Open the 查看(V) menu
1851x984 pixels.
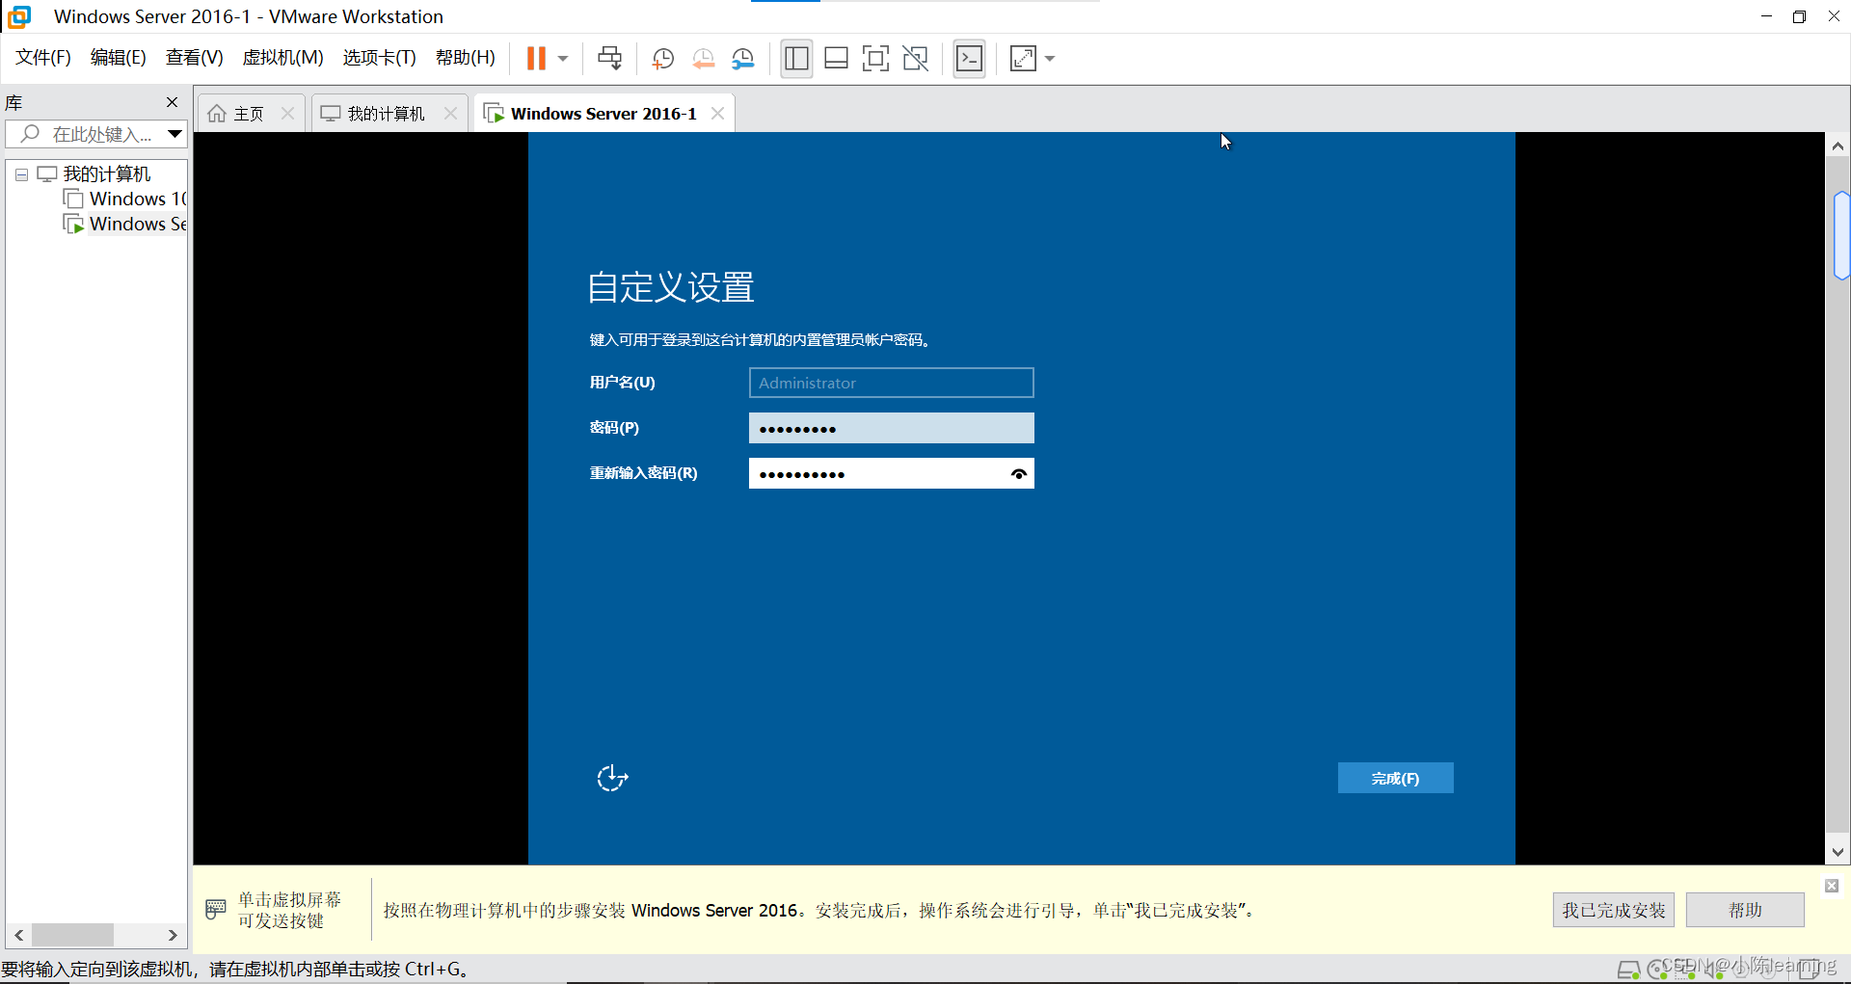point(195,58)
